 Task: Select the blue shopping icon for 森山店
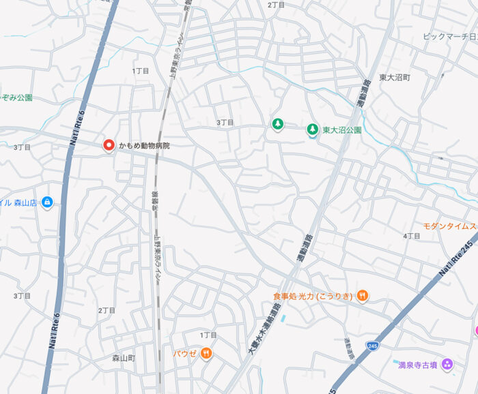coord(47,202)
